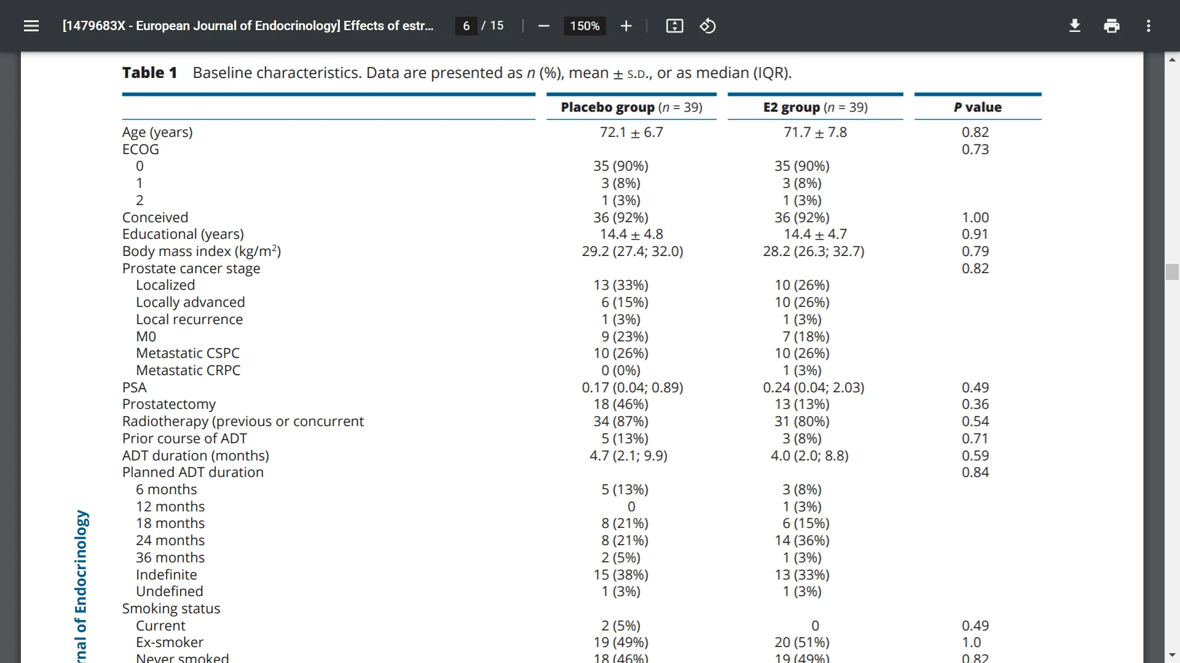This screenshot has height=663, width=1180.
Task: Click the 'Metastatic CRPC' row label
Action: [188, 370]
